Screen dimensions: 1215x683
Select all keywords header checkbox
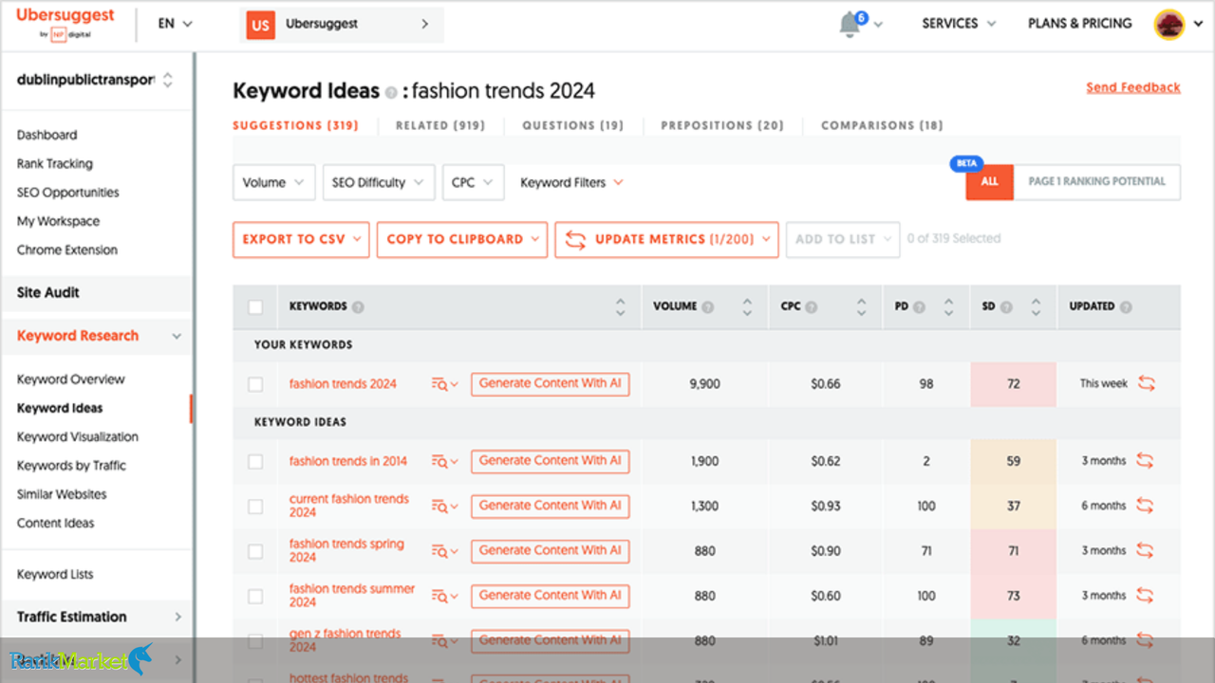click(255, 306)
